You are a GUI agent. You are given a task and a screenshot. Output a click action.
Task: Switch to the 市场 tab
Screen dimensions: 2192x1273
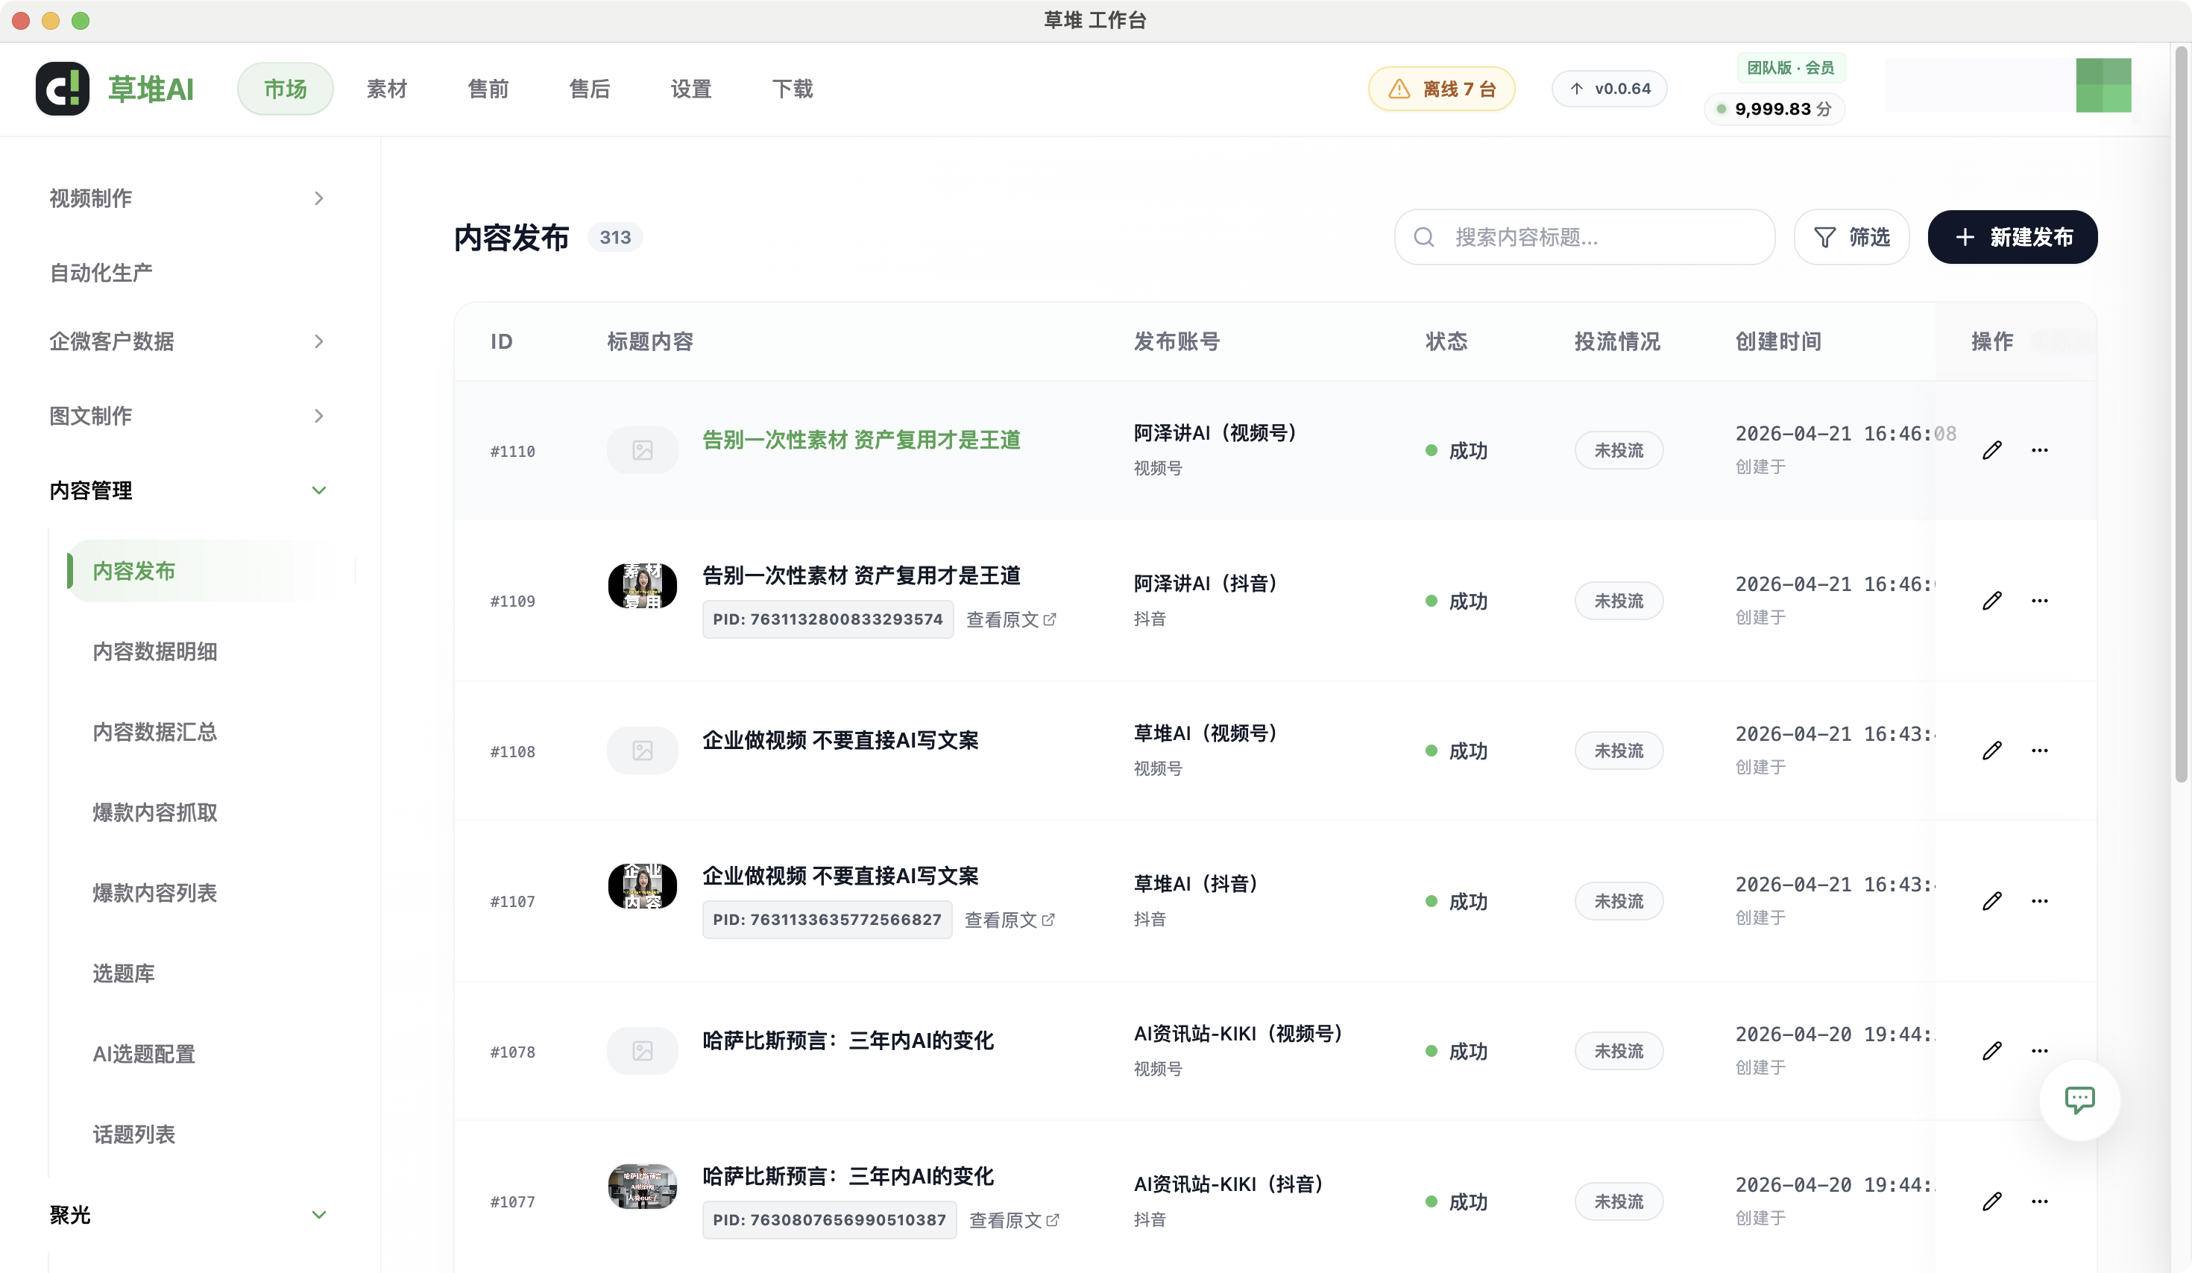286,89
